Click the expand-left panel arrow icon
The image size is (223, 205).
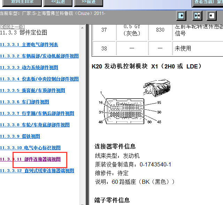(x=212, y=16)
